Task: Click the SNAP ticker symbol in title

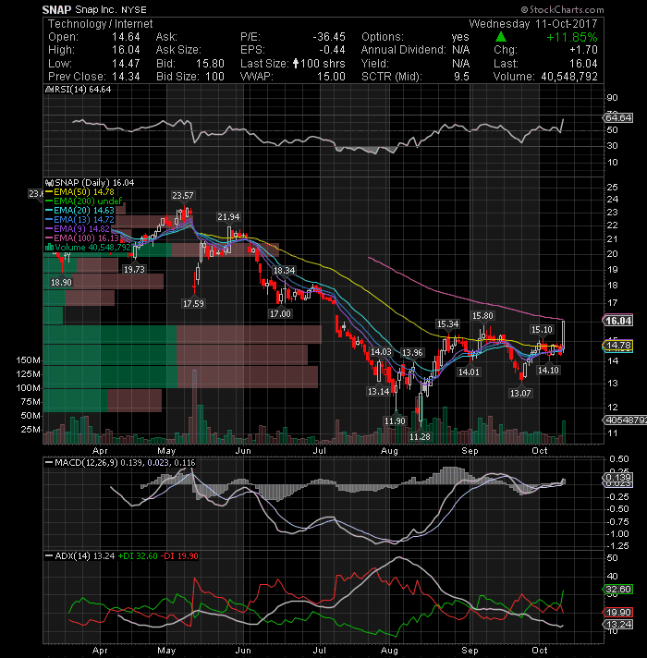Action: click(56, 9)
